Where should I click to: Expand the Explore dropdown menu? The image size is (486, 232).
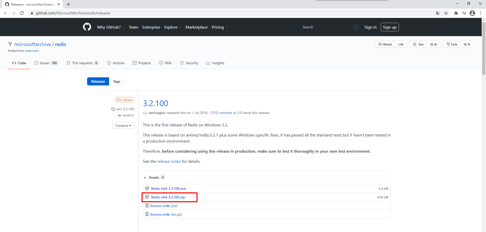pos(173,27)
